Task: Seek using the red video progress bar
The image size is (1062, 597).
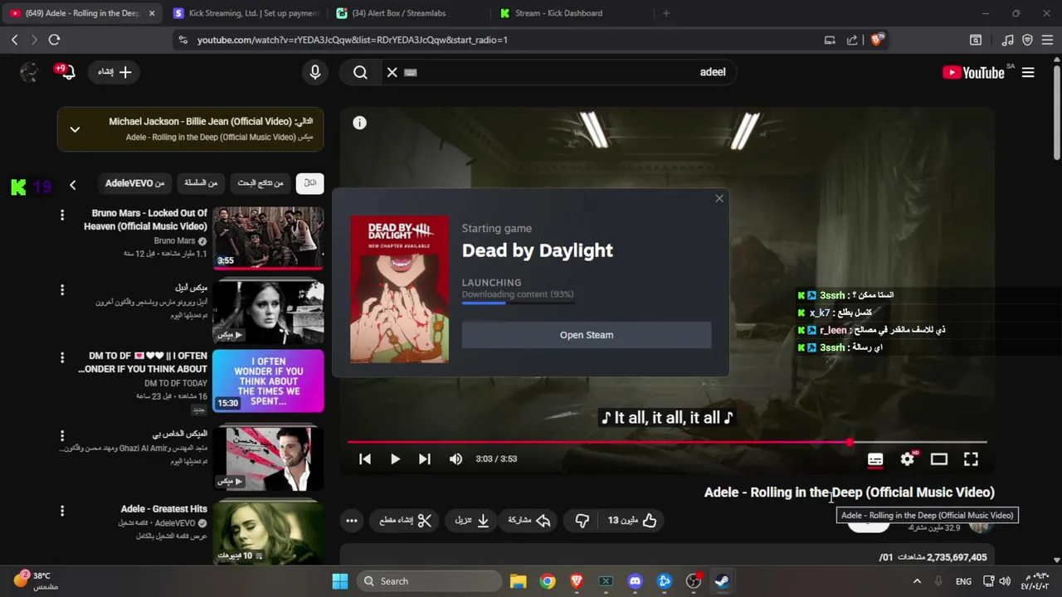Action: click(667, 442)
